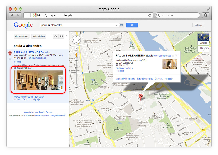218x155 pixels.
Task: Open the browser downloads button
Action: point(206,15)
